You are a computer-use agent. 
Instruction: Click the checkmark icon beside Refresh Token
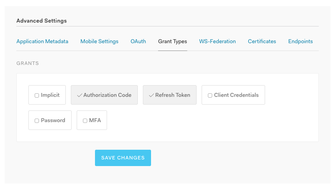tap(151, 95)
